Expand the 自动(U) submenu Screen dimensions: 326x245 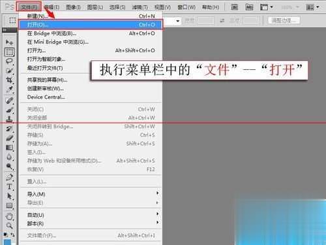click(x=91, y=215)
